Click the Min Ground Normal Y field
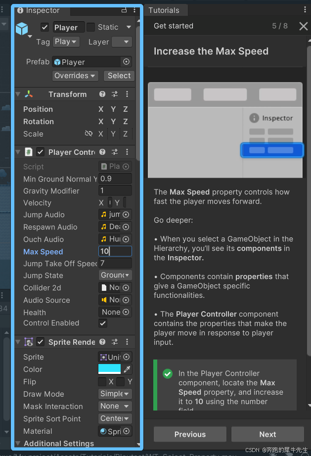The image size is (311, 456). [x=115, y=178]
